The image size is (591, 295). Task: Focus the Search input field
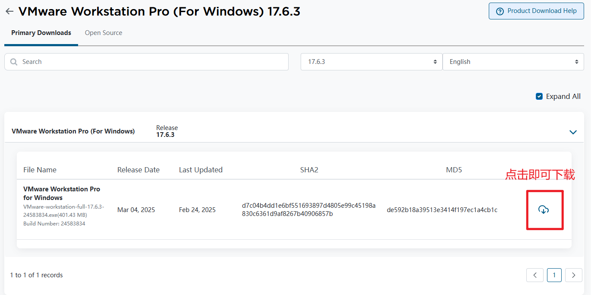coord(146,62)
